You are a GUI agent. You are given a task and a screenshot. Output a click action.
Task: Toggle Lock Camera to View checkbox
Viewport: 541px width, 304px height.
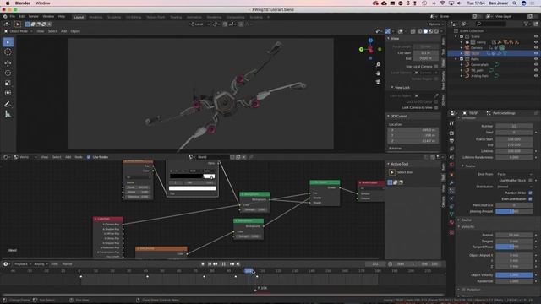(436, 107)
